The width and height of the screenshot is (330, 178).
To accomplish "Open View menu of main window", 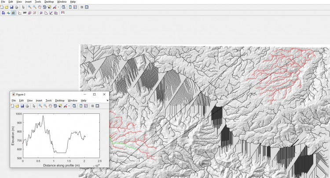I will pyautogui.click(x=19, y=2).
